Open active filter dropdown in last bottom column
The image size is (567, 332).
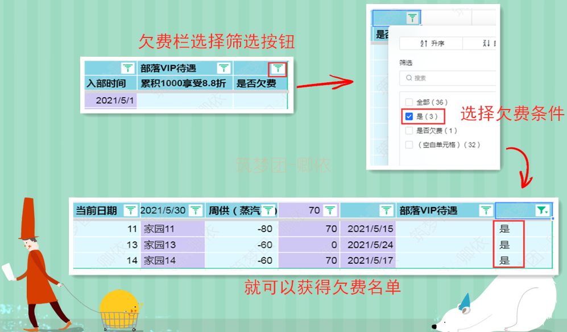(x=543, y=211)
